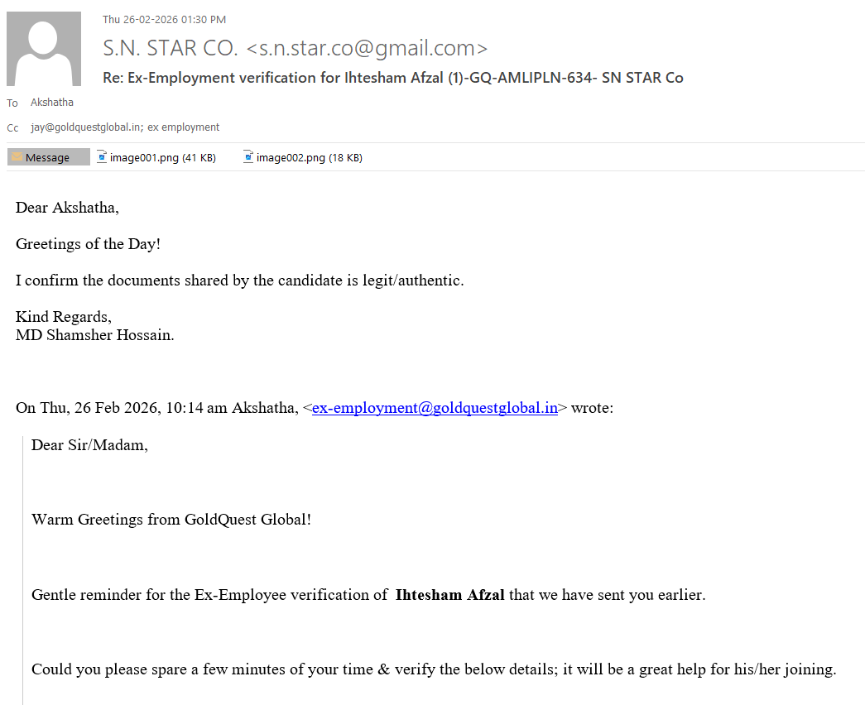Click the file icon beside image001.png
The image size is (865, 705).
coord(102,157)
